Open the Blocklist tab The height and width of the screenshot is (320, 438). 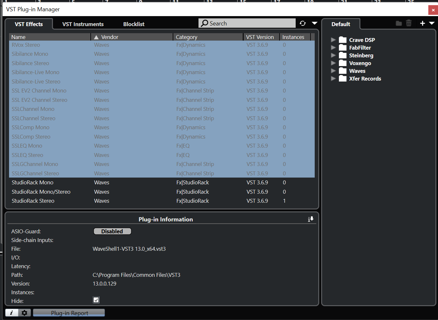pyautogui.click(x=134, y=24)
